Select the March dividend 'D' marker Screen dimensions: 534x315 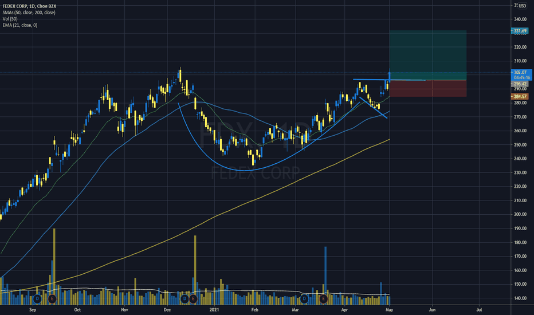pos(304,299)
